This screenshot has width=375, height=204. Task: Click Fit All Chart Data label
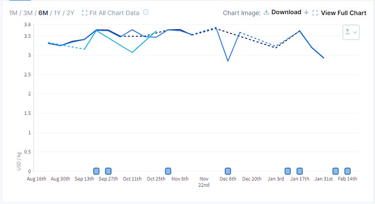click(114, 13)
